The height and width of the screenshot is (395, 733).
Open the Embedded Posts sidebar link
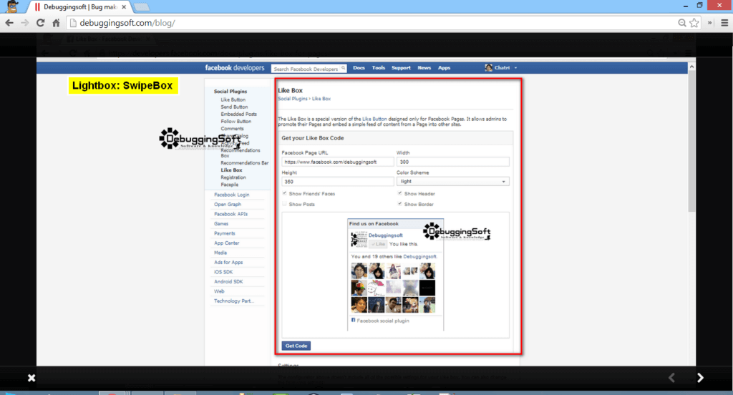[x=238, y=114]
